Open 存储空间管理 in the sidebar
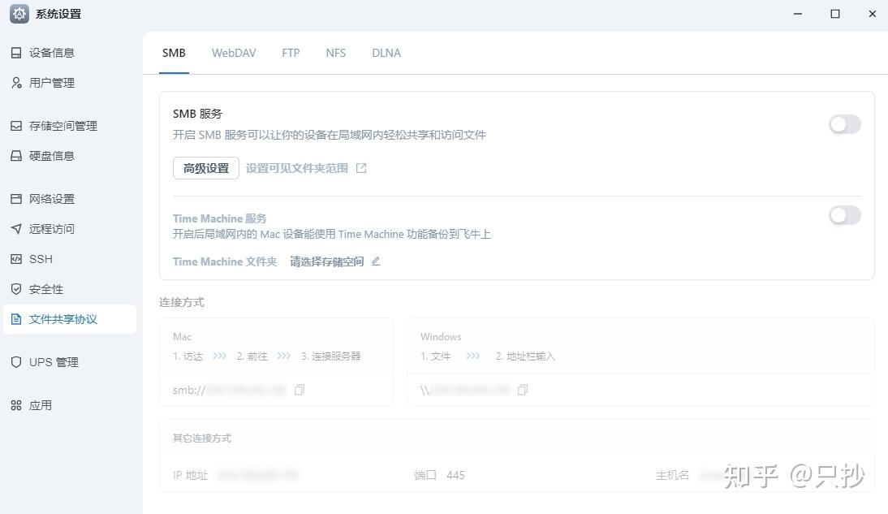Screen dimensions: 888x514 click(64, 126)
